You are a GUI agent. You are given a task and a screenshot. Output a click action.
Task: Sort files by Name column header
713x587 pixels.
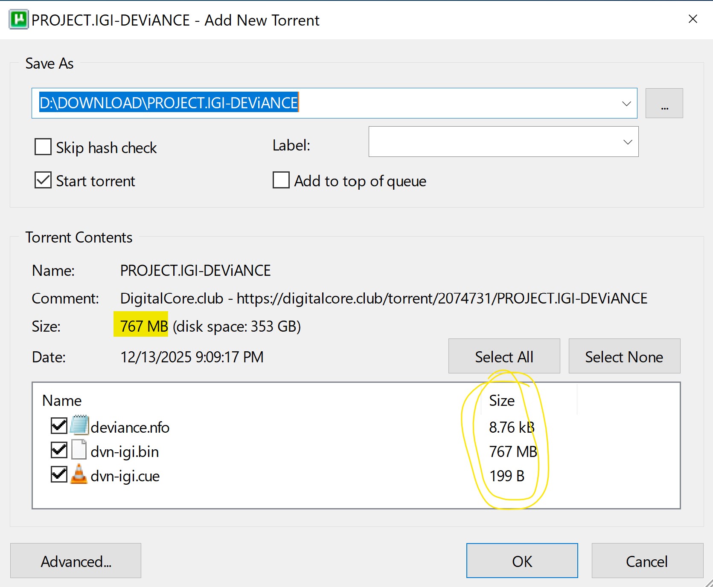62,401
